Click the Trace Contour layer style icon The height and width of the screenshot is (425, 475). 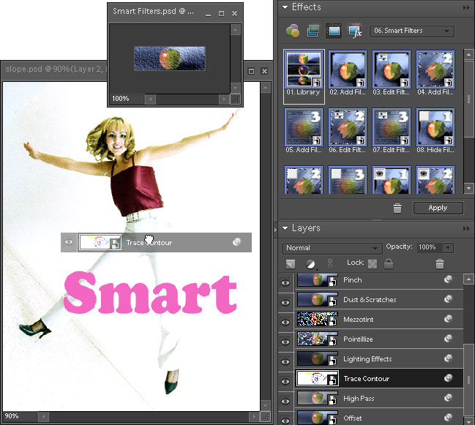[x=448, y=378]
